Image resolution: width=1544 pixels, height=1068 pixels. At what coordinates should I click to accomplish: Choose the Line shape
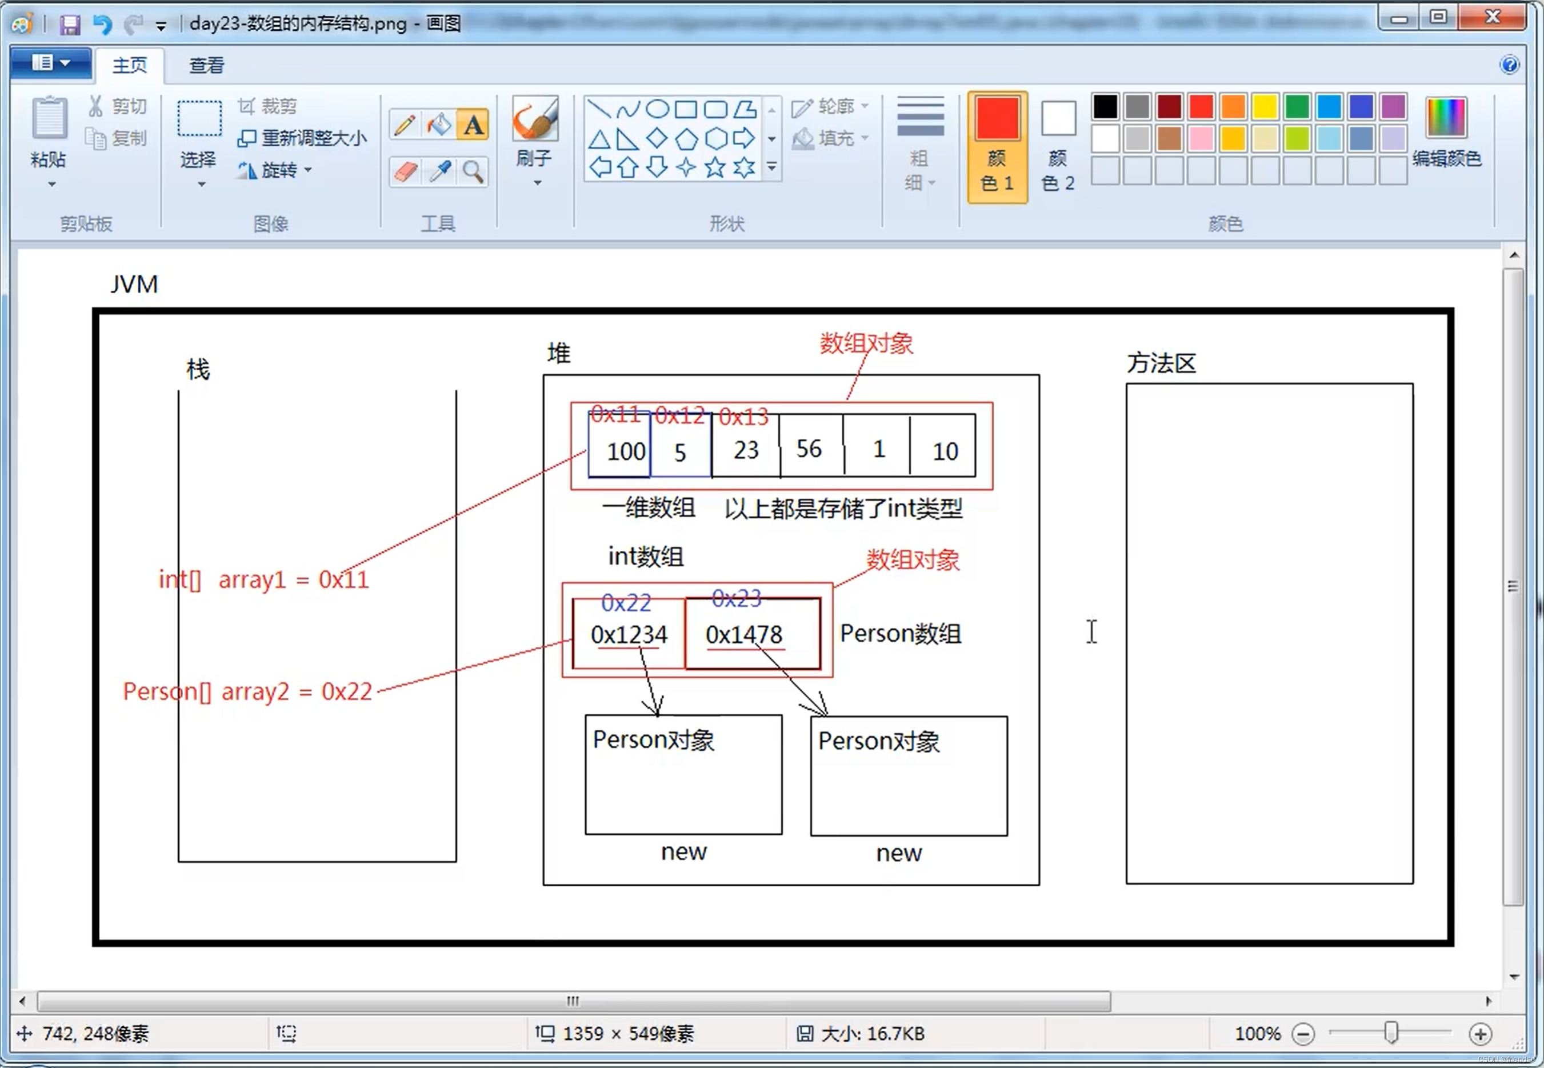click(x=599, y=109)
